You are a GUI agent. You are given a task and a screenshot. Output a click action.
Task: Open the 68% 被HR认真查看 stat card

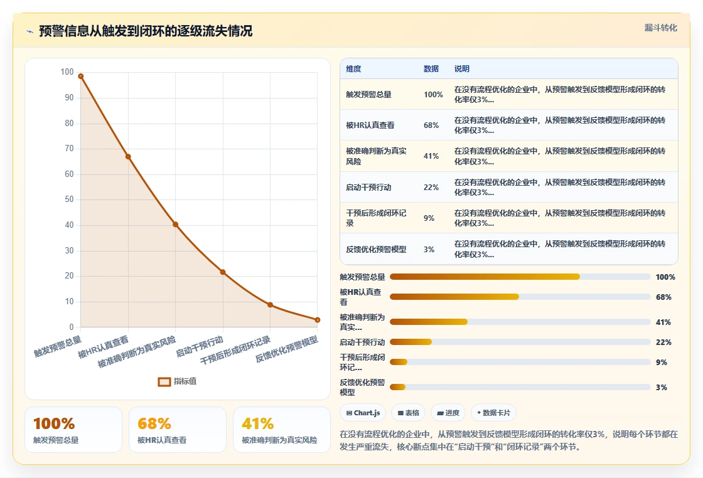coord(178,430)
